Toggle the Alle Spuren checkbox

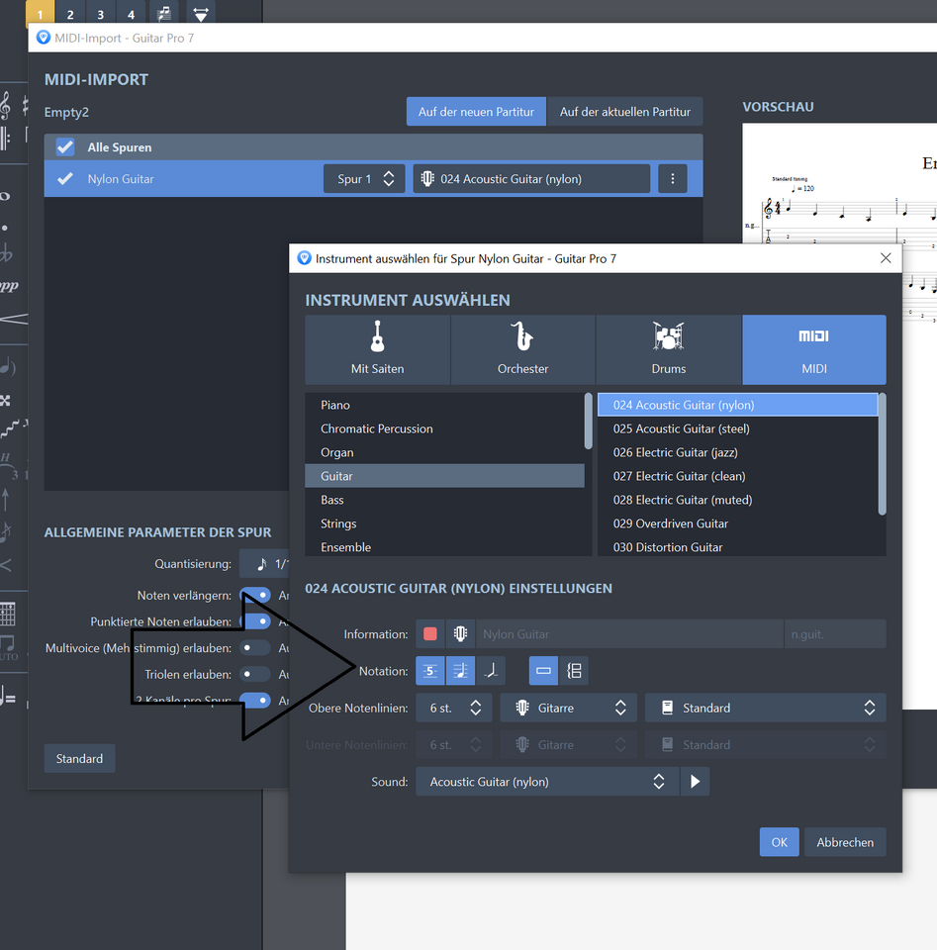coord(65,147)
